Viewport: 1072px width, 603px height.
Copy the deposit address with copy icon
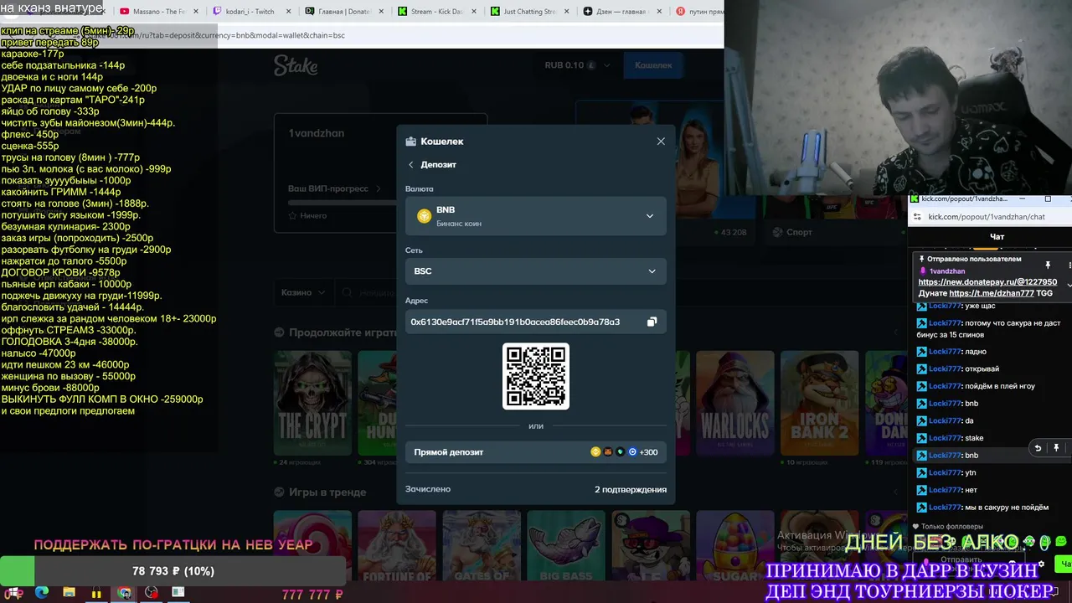(x=652, y=322)
